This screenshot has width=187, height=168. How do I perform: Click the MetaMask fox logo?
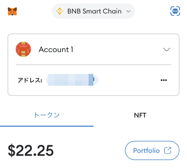click(12, 11)
